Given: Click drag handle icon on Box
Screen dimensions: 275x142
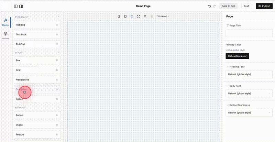Looking at the screenshot, I should [57, 61].
